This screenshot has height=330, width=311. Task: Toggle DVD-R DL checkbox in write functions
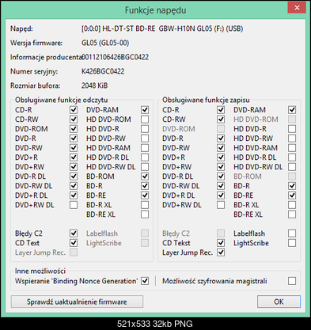point(221,176)
